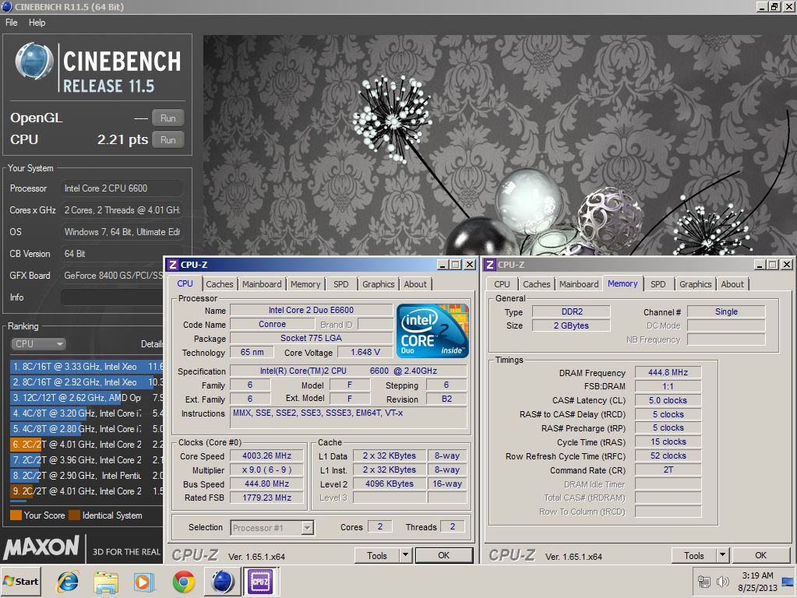Click the Processor field in Your System

click(122, 188)
